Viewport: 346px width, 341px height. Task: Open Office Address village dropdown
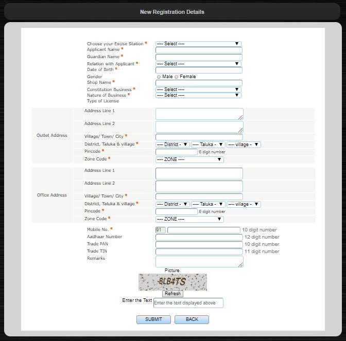coord(244,204)
